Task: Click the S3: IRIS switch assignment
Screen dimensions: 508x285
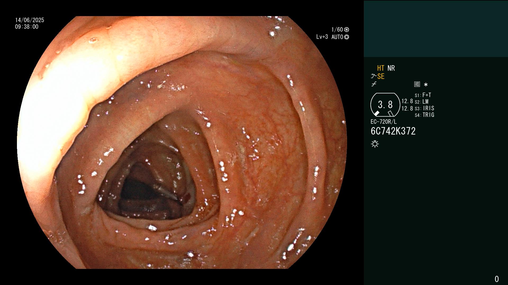Action: tap(424, 108)
